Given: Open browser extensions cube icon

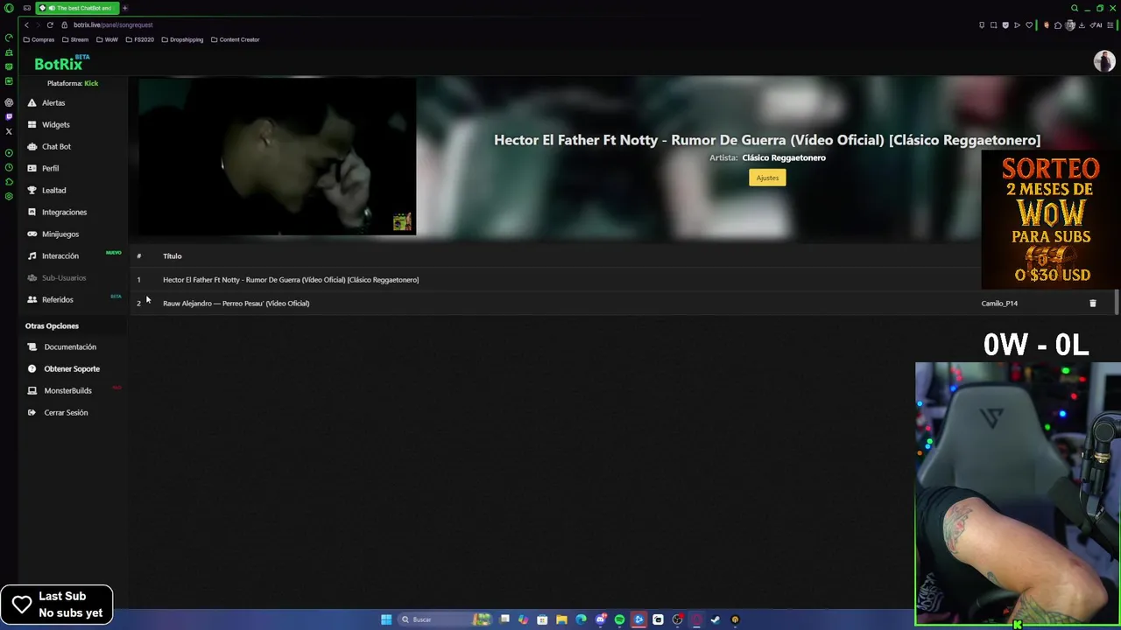Looking at the screenshot, I should coord(1058,24).
